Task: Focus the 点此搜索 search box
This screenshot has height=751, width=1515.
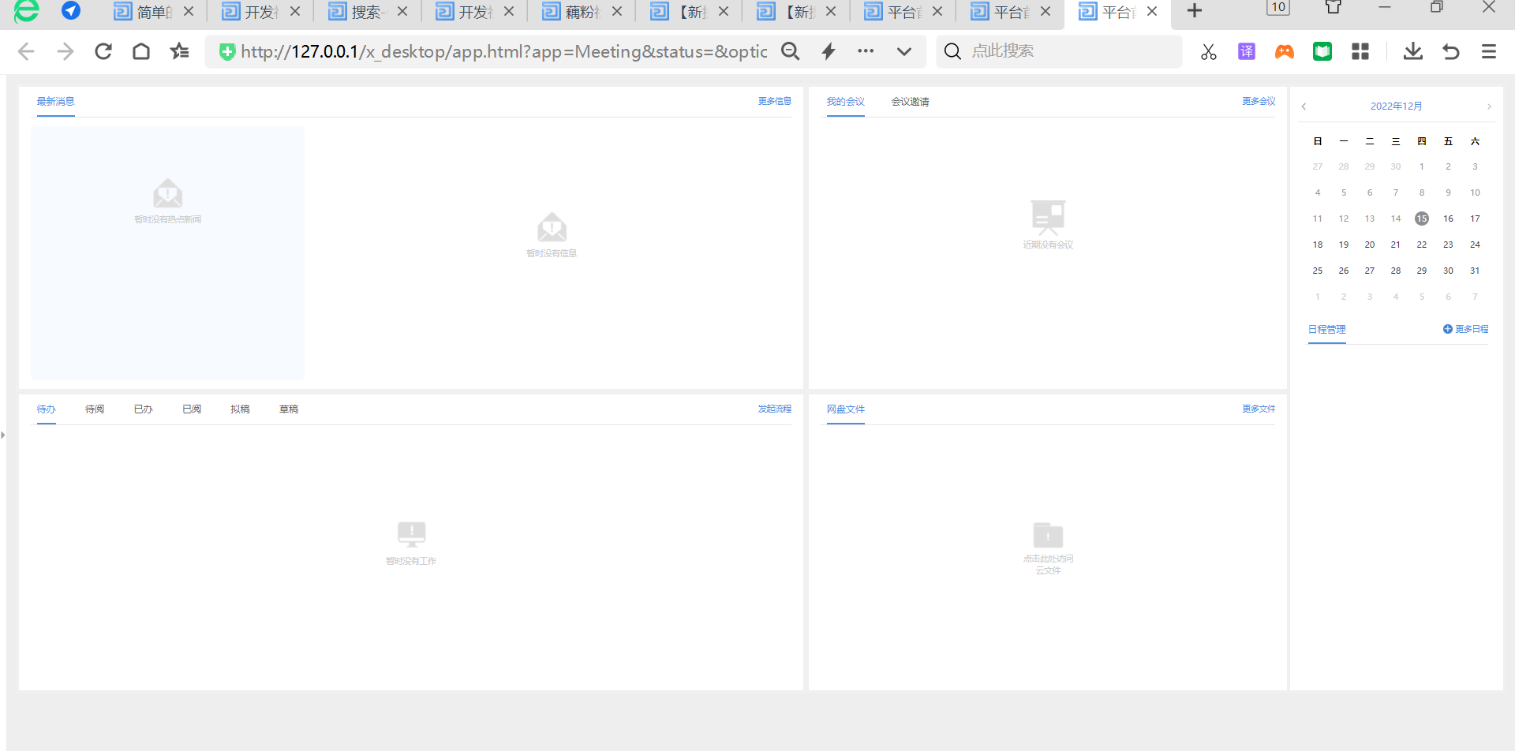Action: [x=1059, y=51]
